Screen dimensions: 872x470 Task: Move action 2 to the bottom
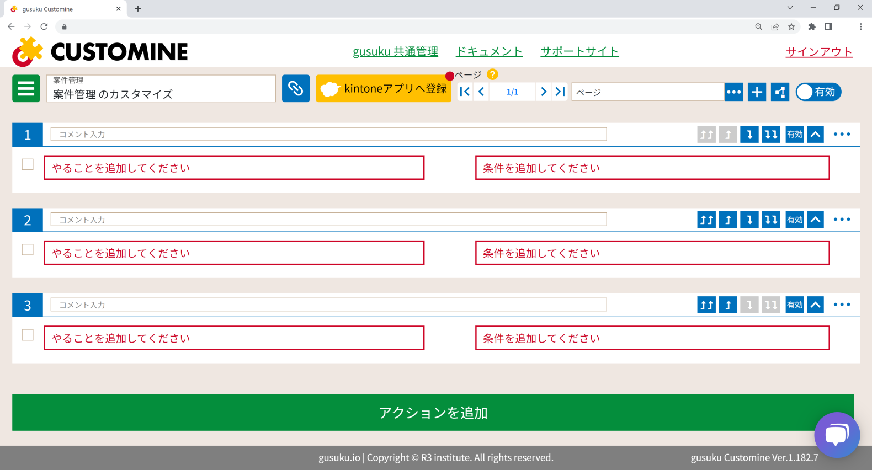pos(770,220)
